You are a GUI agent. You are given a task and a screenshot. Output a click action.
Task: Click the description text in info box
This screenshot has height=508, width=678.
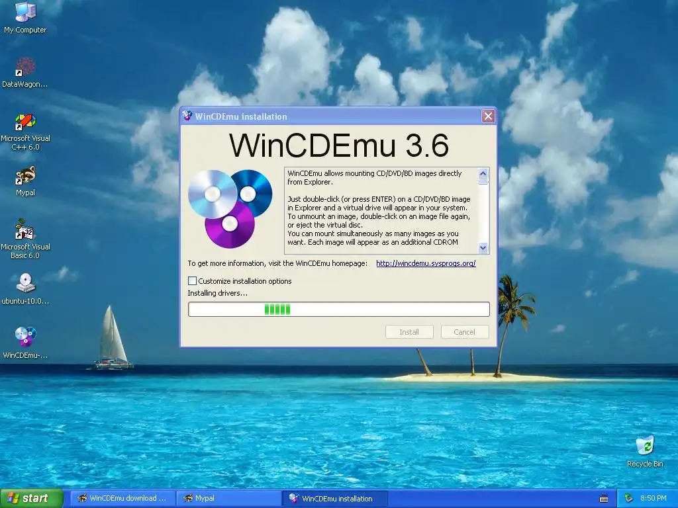[379, 208]
